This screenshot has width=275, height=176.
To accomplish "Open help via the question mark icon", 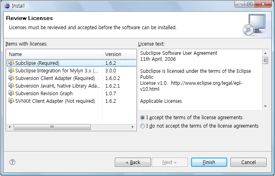I will [12, 162].
